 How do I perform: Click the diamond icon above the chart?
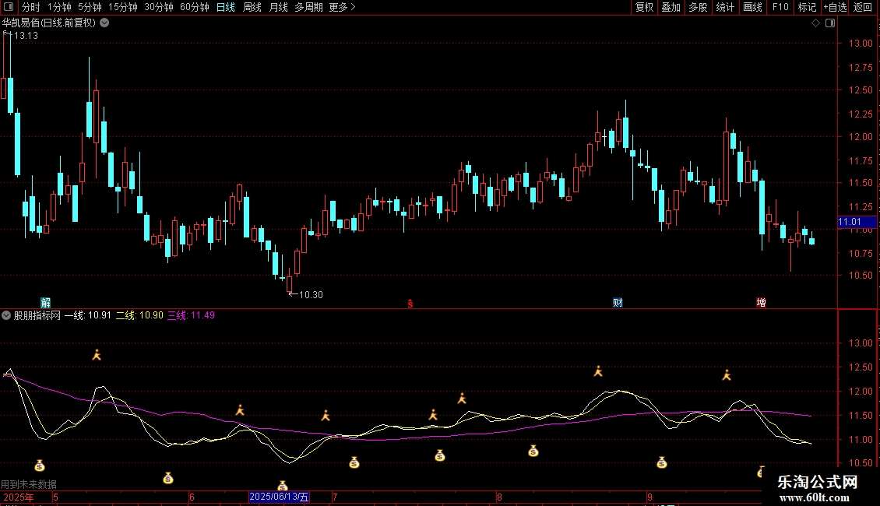click(816, 23)
